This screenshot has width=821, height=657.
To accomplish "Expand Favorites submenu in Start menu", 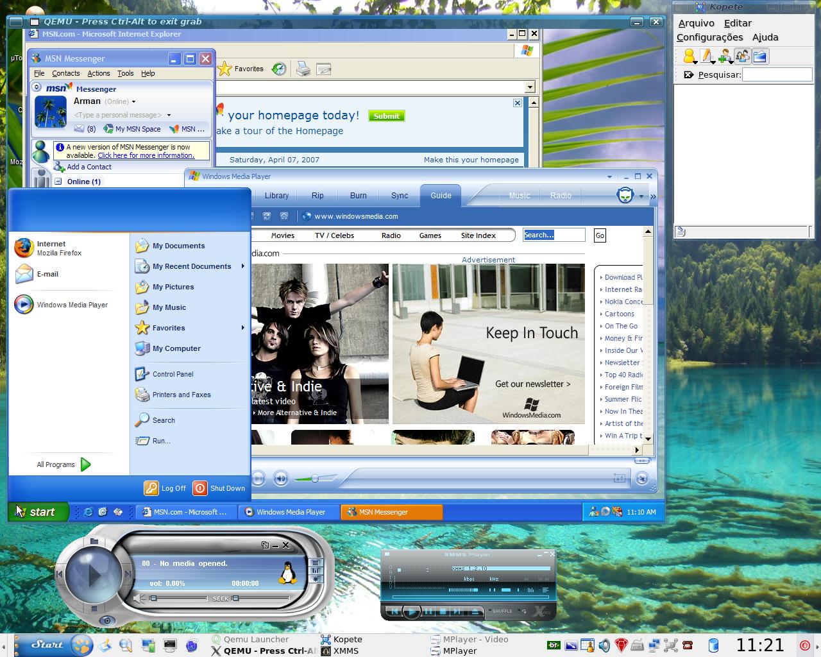I will (190, 328).
